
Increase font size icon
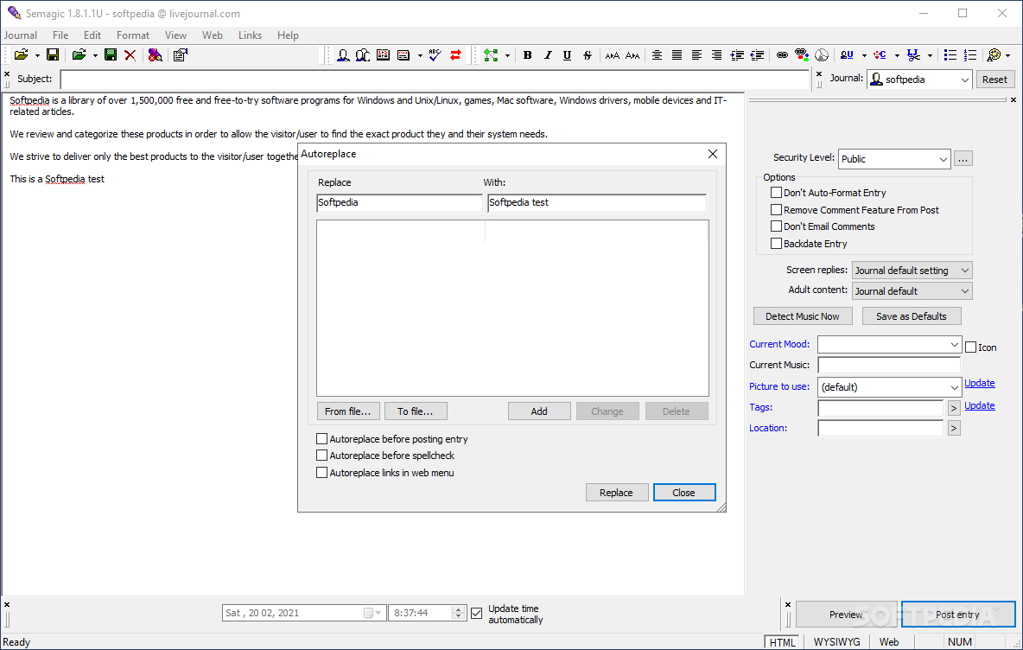612,55
